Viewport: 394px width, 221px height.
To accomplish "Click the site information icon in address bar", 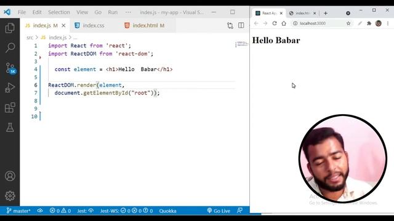I will point(295,23).
